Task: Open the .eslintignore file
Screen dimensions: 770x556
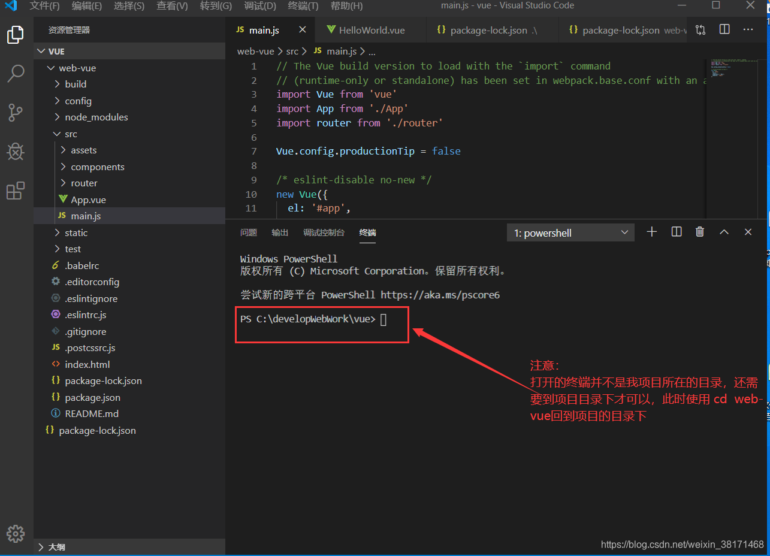Action: pos(129,298)
